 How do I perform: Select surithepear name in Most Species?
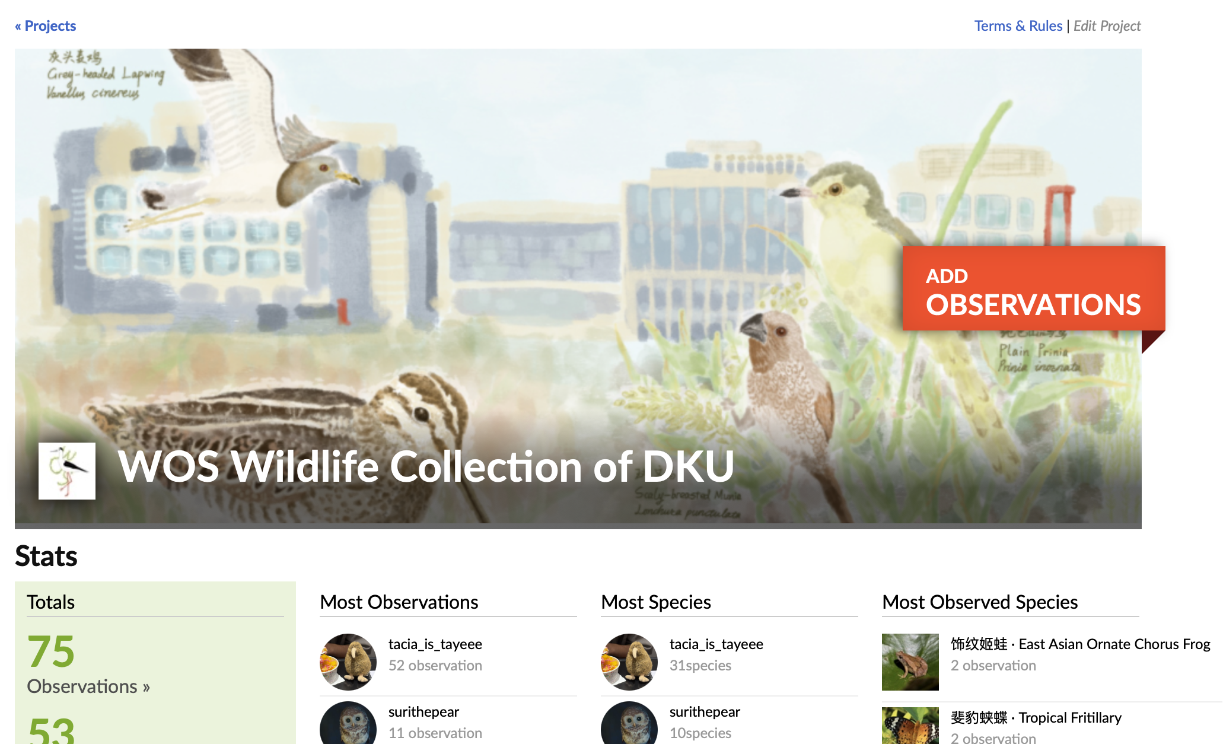(x=705, y=711)
